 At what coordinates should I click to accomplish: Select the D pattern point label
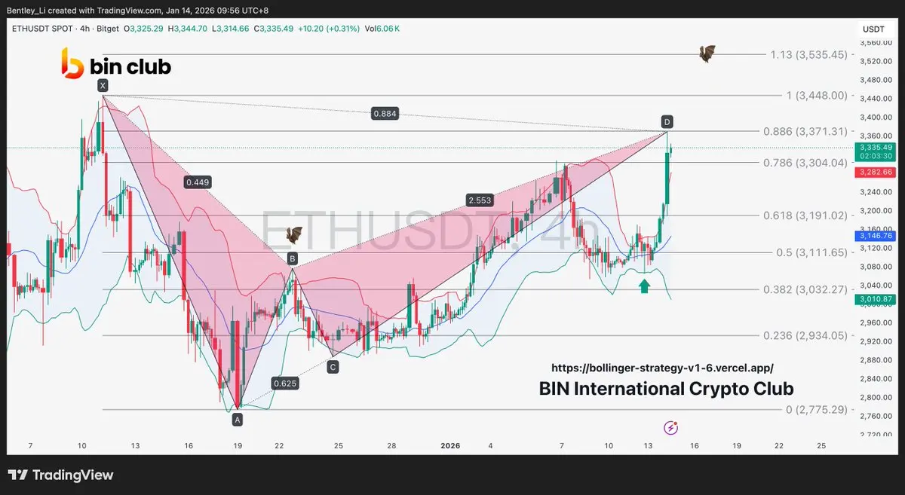point(667,121)
